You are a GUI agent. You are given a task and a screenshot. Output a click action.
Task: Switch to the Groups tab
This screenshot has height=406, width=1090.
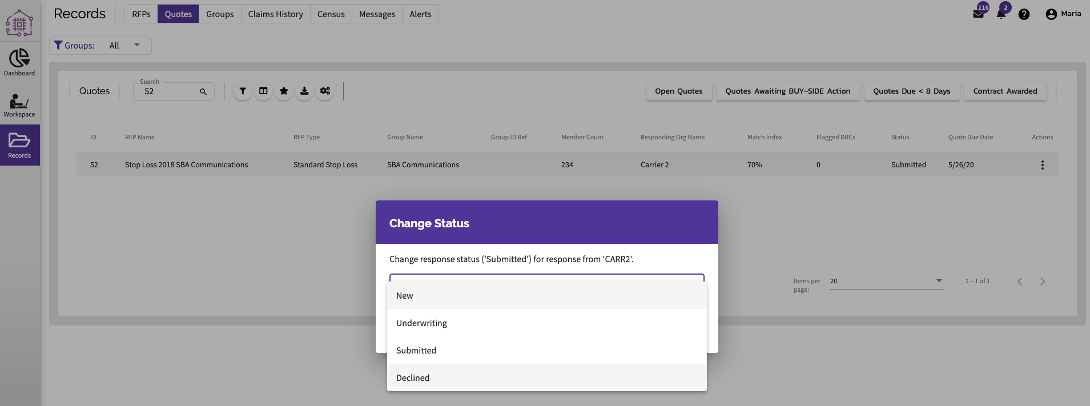click(x=220, y=14)
